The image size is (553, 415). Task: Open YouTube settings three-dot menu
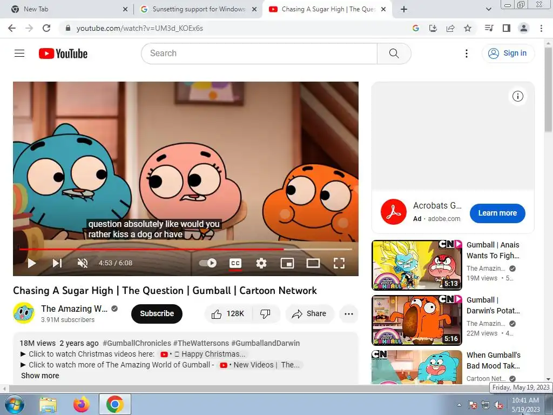466,53
